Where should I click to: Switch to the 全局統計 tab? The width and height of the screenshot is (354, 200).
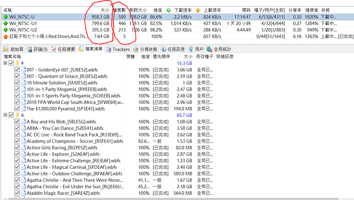(219, 50)
